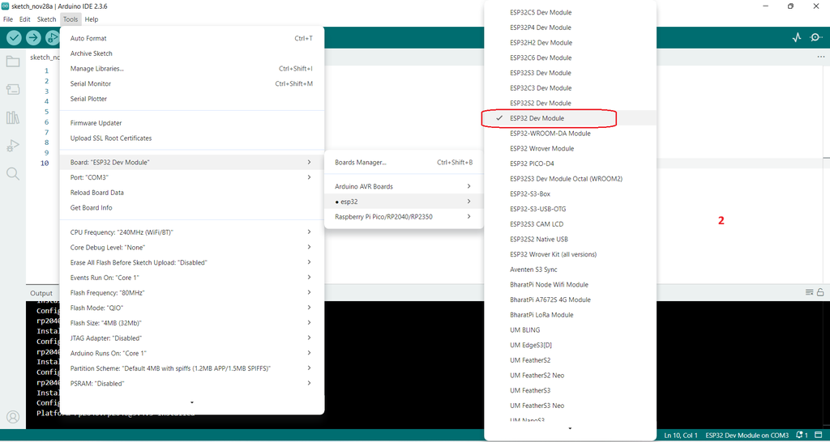Screen dimensions: 830x442
Task: Click Get Board Info
Action: pyautogui.click(x=191, y=208)
